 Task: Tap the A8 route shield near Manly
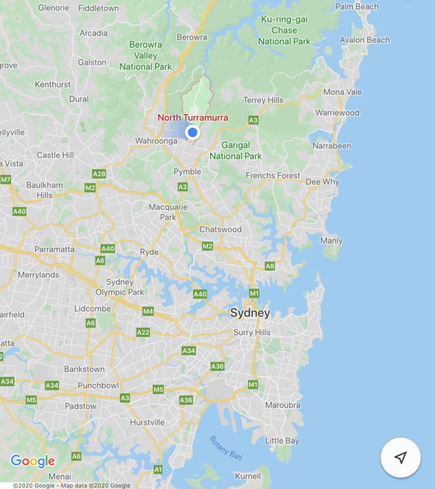pos(270,266)
